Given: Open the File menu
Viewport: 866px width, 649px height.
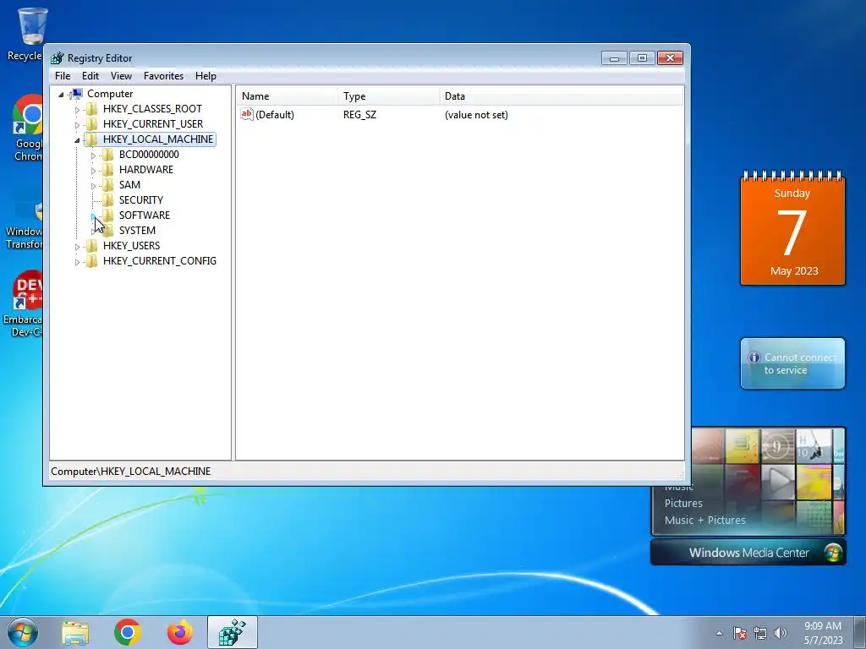Looking at the screenshot, I should coord(63,75).
